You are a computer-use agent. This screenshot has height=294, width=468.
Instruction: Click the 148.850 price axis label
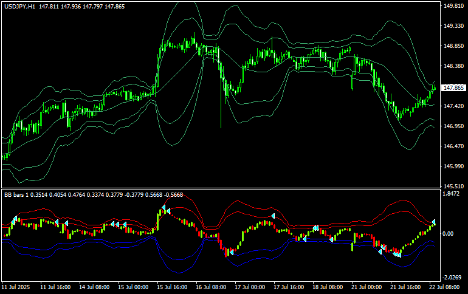[x=453, y=46]
